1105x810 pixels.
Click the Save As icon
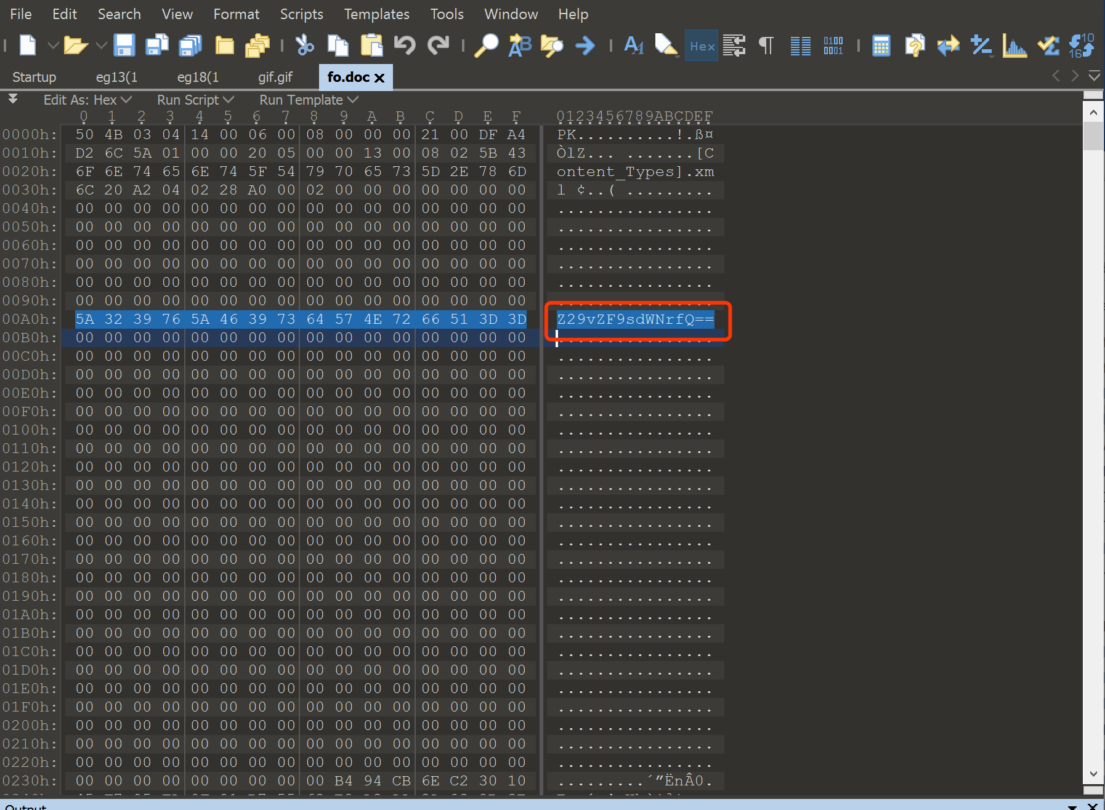pyautogui.click(x=157, y=46)
